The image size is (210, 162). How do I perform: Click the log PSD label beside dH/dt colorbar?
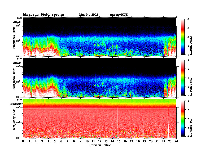coord(191,45)
